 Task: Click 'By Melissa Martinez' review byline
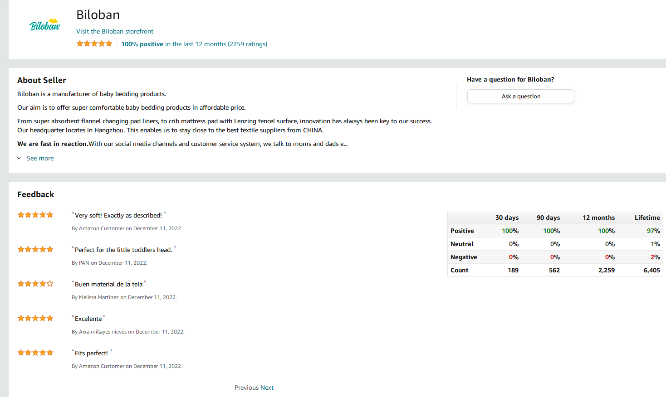click(x=124, y=297)
